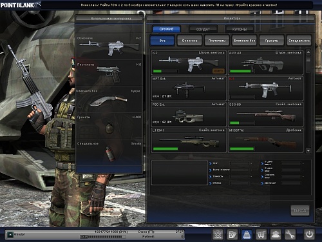Select the MP7 Ext. weapon item
The image size is (322, 242).
point(189,88)
